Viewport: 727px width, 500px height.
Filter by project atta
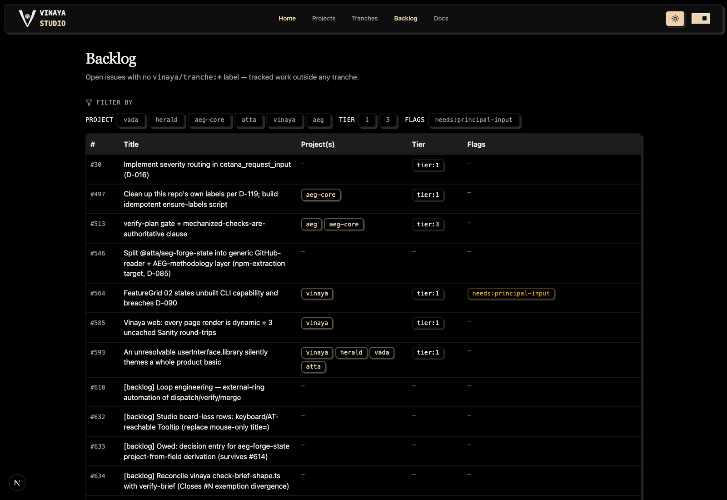pos(249,120)
